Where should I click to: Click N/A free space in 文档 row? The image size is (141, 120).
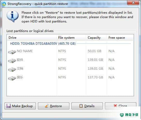[x=111, y=69]
